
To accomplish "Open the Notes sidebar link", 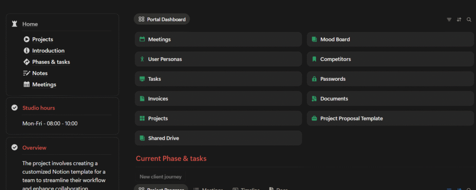I will (x=40, y=73).
